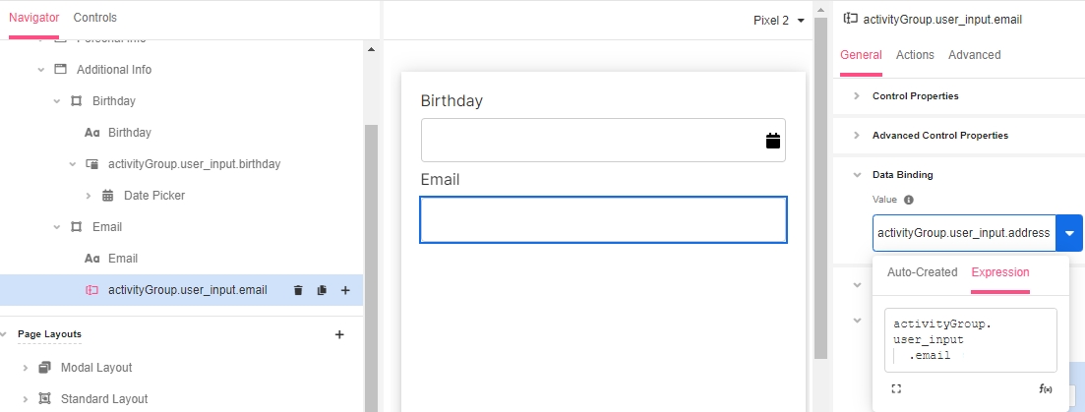The image size is (1085, 412).
Task: Select the Date Picker tree item
Action: (x=154, y=196)
